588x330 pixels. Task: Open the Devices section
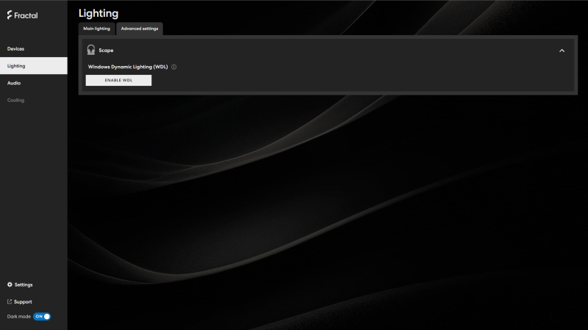(15, 49)
